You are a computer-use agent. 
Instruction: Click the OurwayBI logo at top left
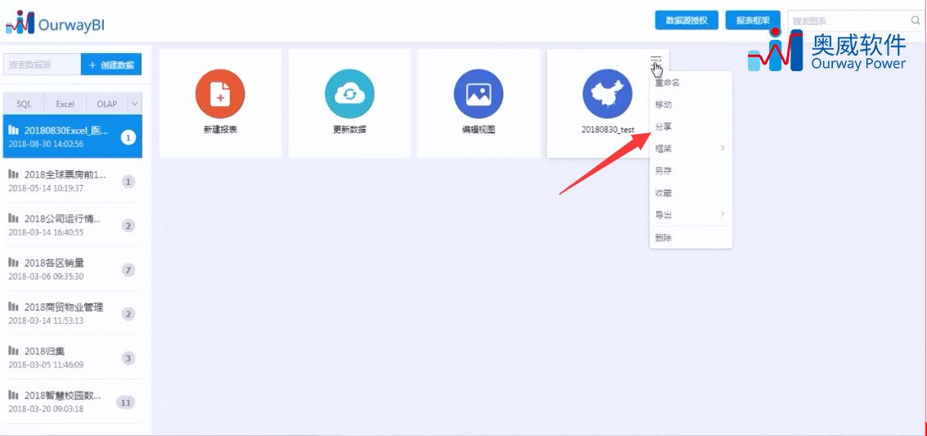[55, 22]
